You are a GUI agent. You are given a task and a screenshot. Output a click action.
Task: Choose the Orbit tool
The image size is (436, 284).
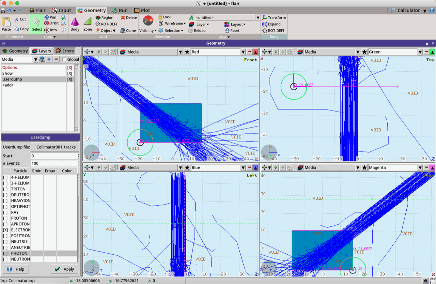click(x=51, y=24)
